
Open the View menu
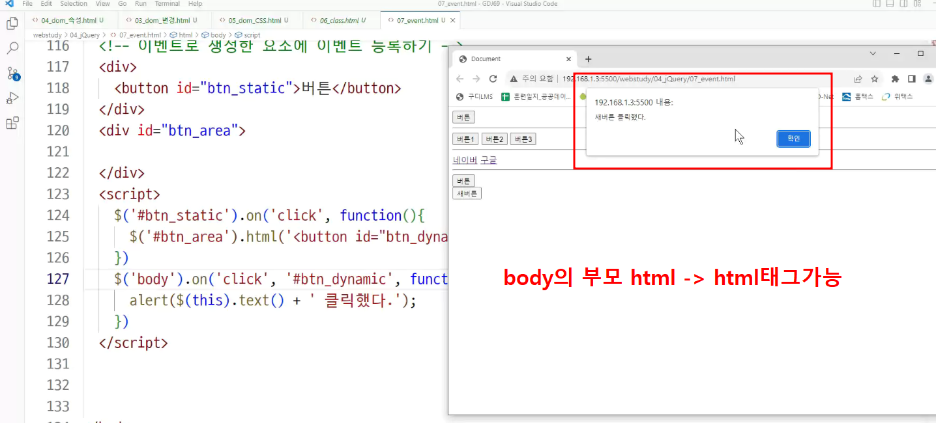pyautogui.click(x=102, y=4)
